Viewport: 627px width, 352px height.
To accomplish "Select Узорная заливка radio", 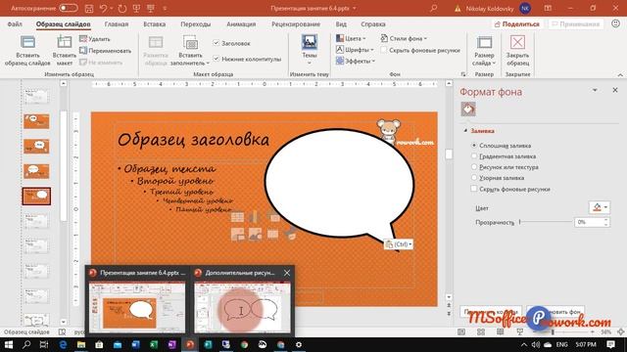I will [474, 178].
